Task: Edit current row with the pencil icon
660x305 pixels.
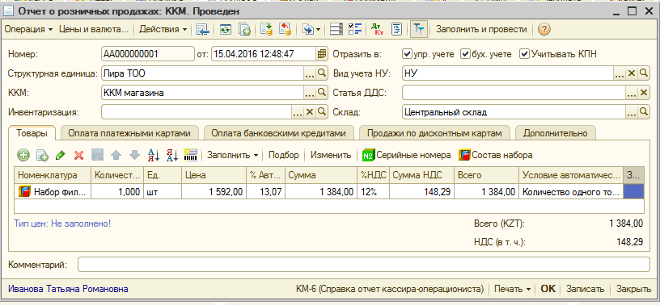Action: coord(60,155)
